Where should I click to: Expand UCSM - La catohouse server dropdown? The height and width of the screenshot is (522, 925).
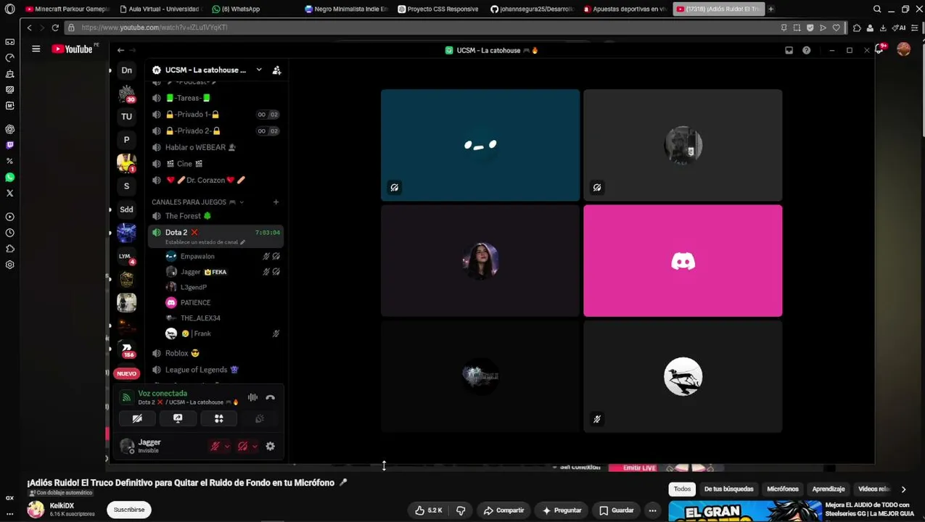(259, 70)
